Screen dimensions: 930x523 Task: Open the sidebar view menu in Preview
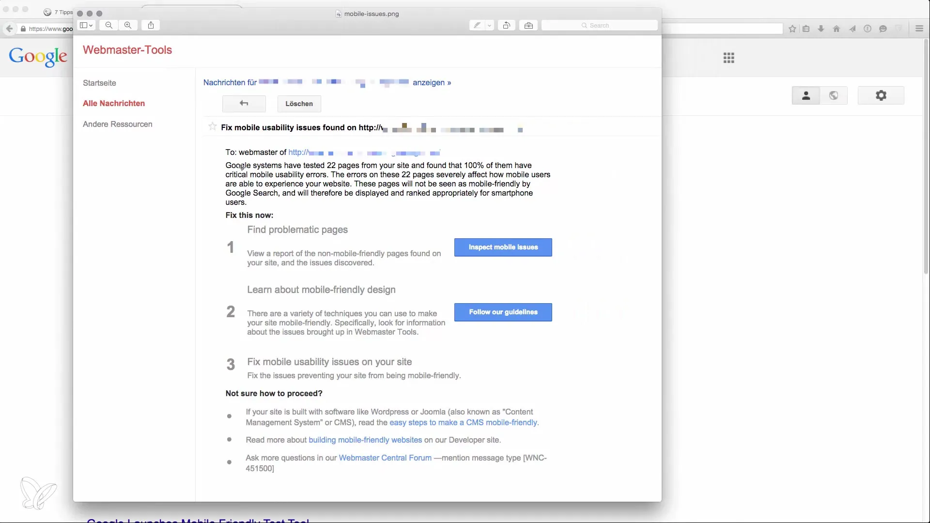pyautogui.click(x=86, y=25)
